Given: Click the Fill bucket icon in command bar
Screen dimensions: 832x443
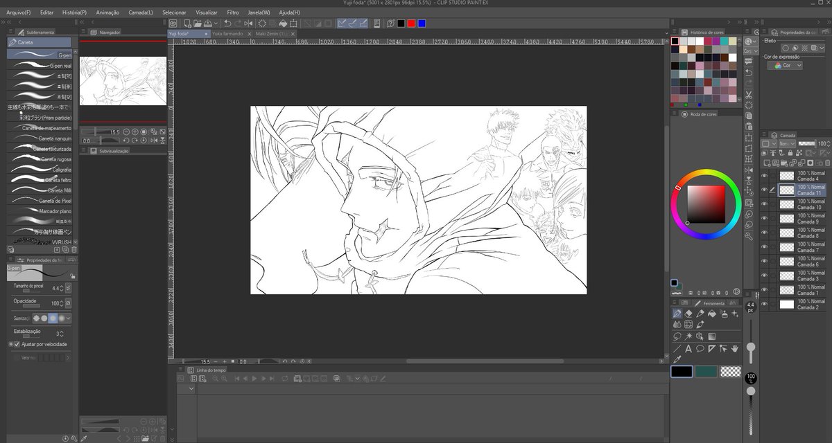Looking at the screenshot, I should (x=283, y=24).
